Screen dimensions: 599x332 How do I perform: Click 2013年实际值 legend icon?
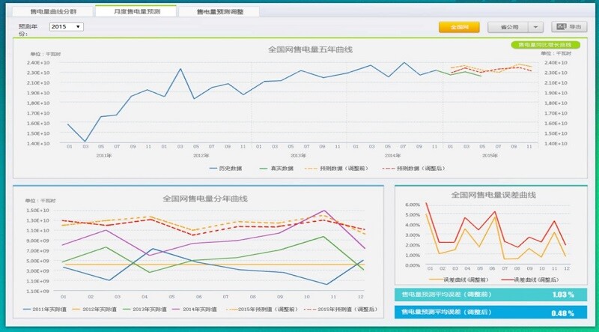133,308
